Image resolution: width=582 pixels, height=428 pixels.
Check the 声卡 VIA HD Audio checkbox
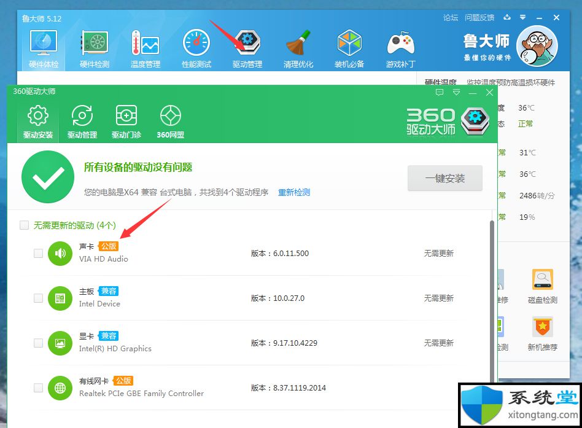pyautogui.click(x=38, y=253)
